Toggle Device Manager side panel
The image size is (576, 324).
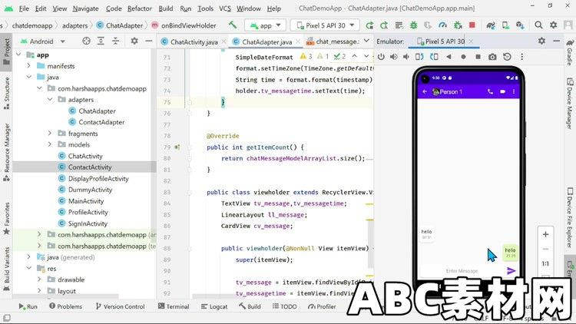570,104
